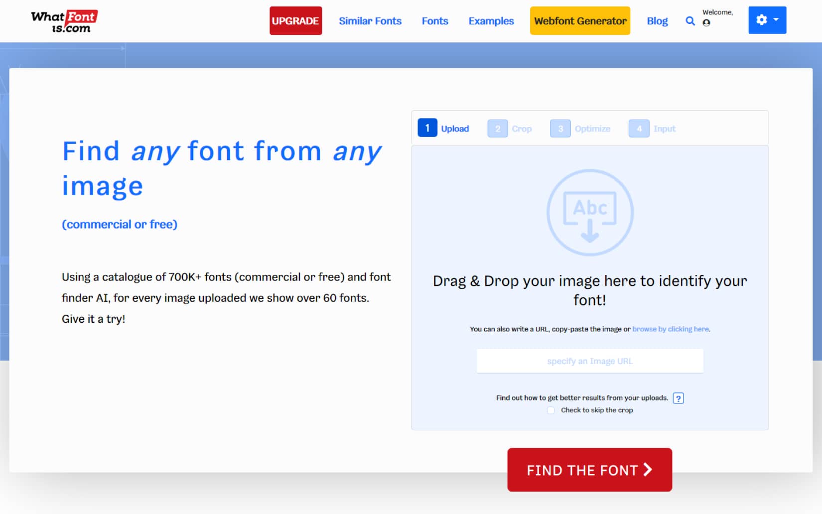Screen dimensions: 822x514
Task: Click the user profile avatar icon
Action: coord(706,22)
